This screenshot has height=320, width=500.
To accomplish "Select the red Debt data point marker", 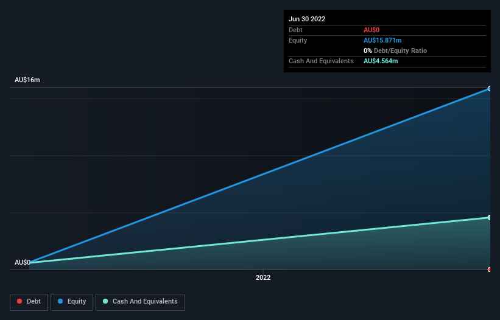I will point(490,270).
